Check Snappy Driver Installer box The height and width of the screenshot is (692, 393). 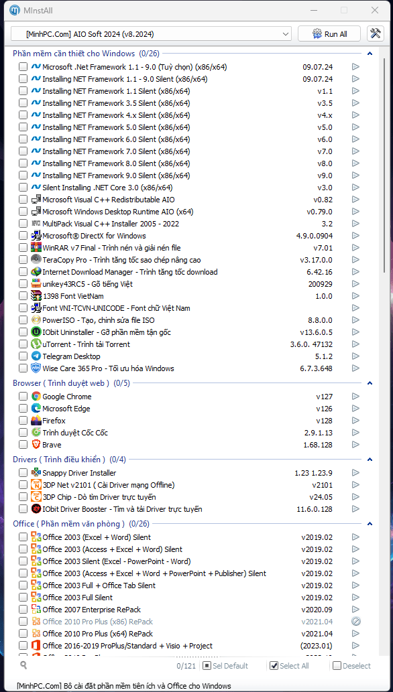(23, 473)
